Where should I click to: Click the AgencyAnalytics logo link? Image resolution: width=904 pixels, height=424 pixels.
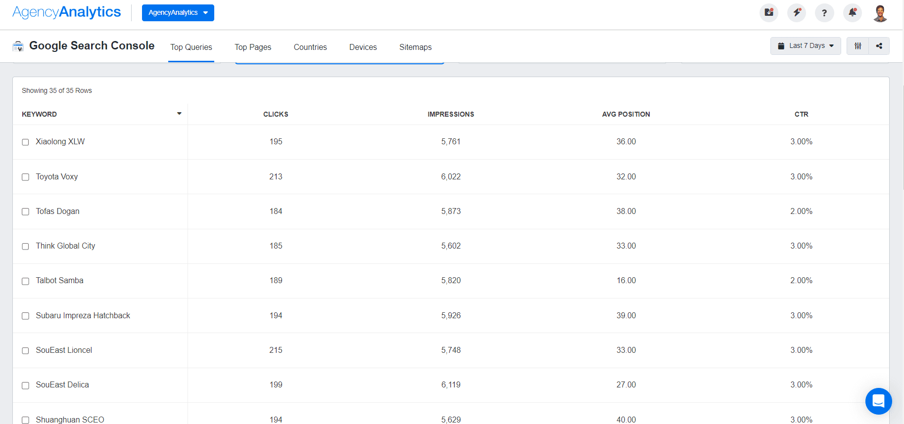(67, 12)
